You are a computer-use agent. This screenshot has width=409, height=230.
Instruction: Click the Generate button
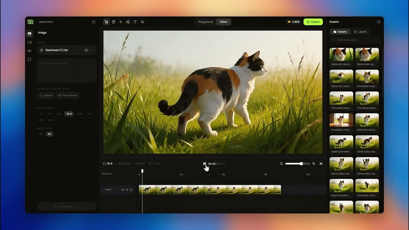(67, 206)
